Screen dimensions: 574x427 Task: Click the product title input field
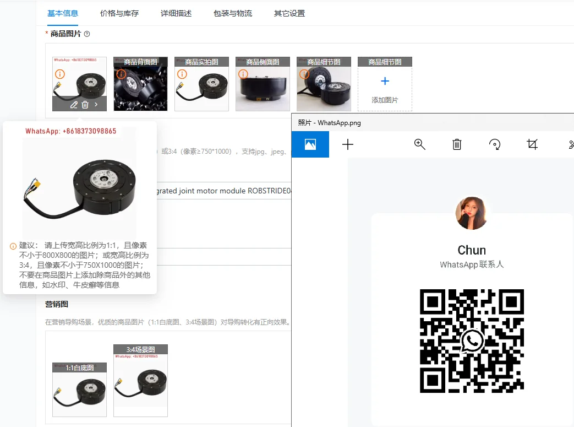pyautogui.click(x=223, y=191)
